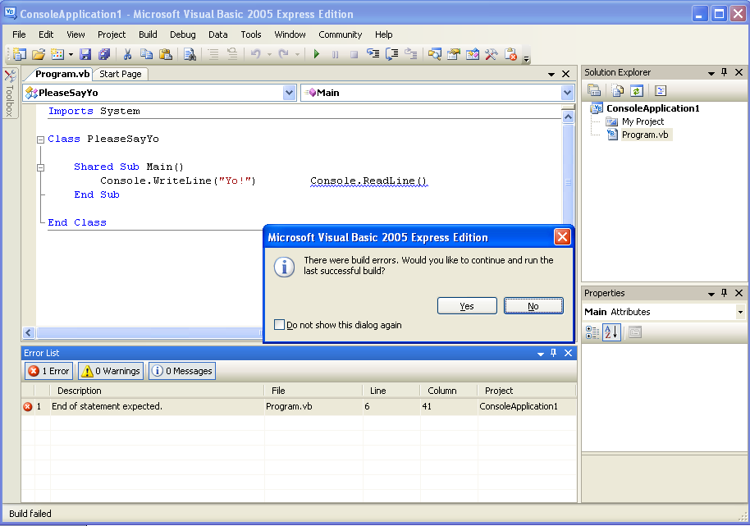
Task: Save the file with the floppy disk icon
Action: pyautogui.click(x=85, y=54)
